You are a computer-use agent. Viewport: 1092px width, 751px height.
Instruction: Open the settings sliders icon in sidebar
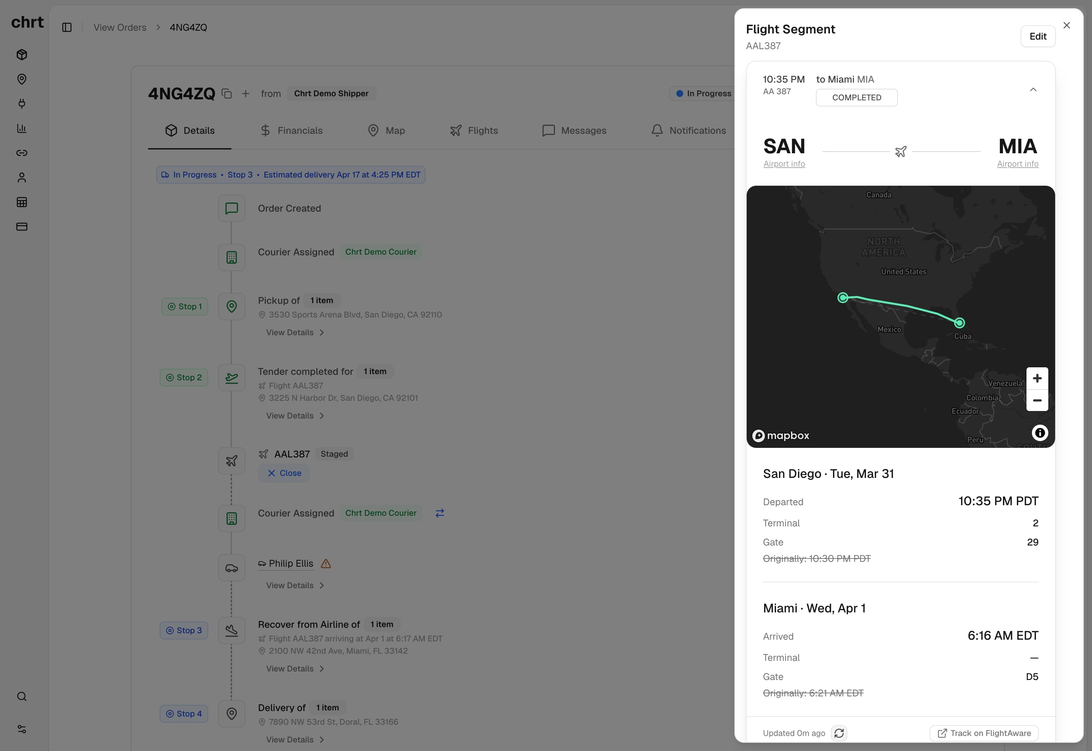[x=21, y=729]
